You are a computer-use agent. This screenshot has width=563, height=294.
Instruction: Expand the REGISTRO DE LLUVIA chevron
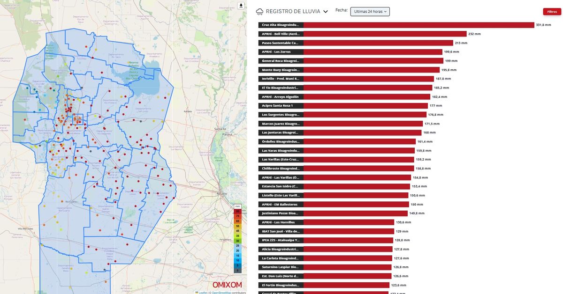click(325, 12)
